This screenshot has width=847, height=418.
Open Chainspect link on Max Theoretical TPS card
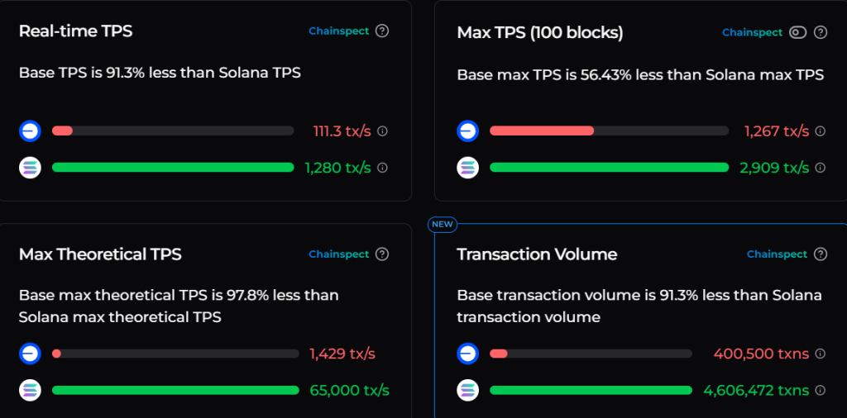pyautogui.click(x=339, y=254)
